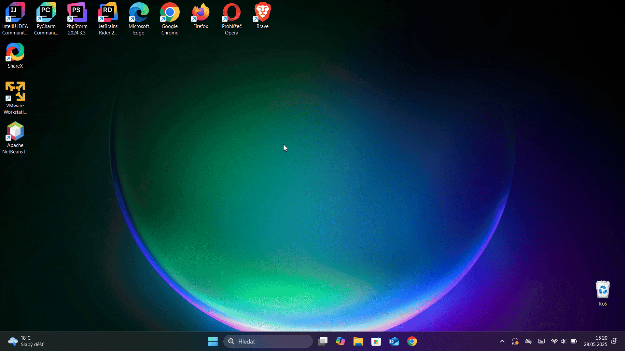Expand hidden system tray icons
Screen dimensions: 625x351
[x=502, y=341]
